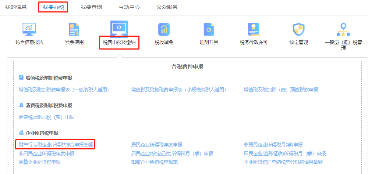The image size is (368, 174).
Task: Click 证明开具 label
Action: pos(209,42)
